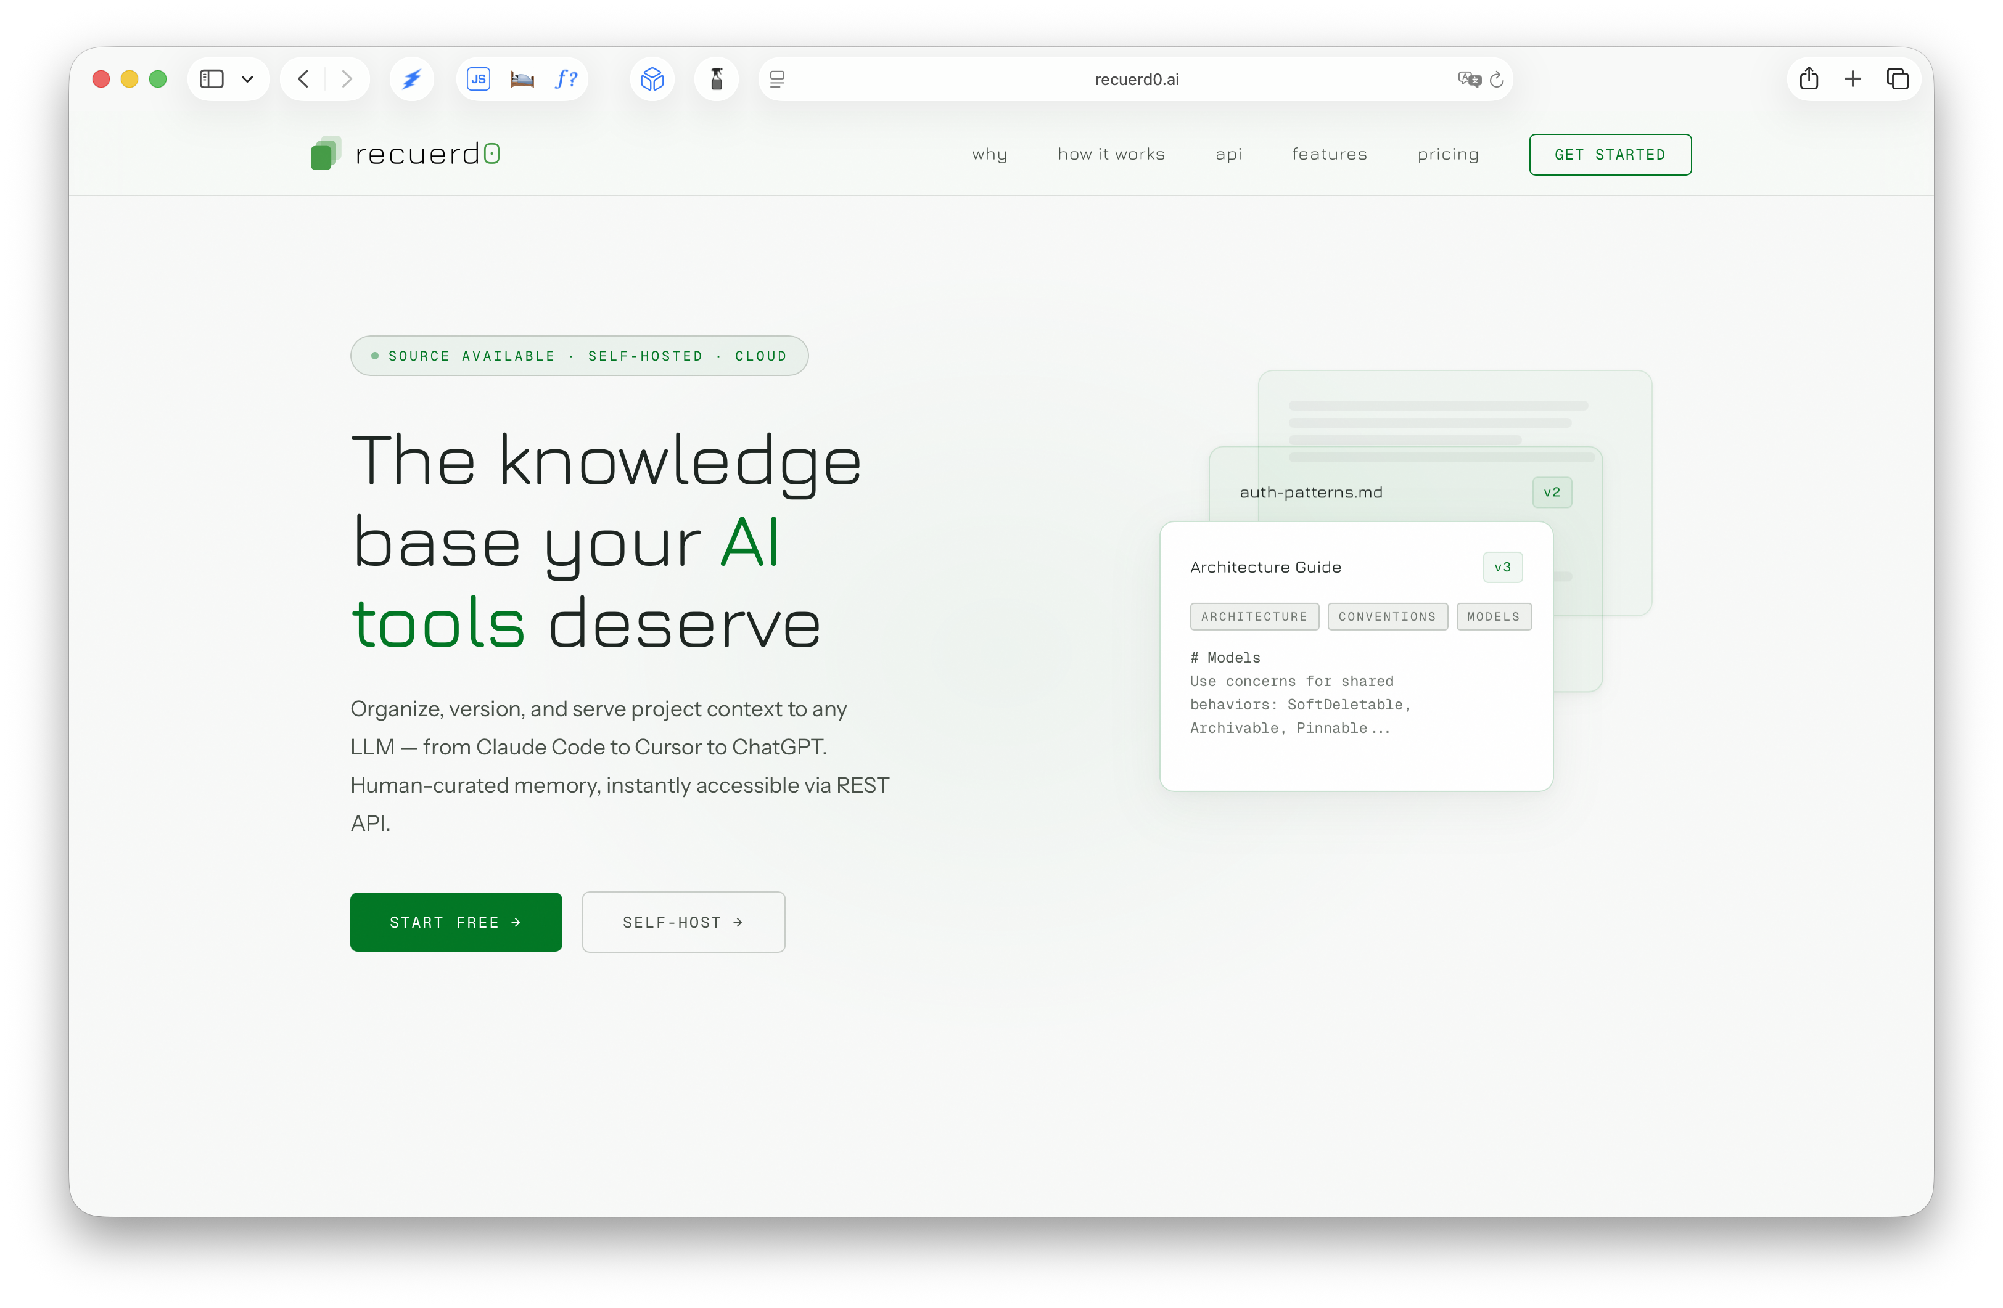The width and height of the screenshot is (2003, 1308).
Task: Open a new tab with the plus icon
Action: (1853, 78)
